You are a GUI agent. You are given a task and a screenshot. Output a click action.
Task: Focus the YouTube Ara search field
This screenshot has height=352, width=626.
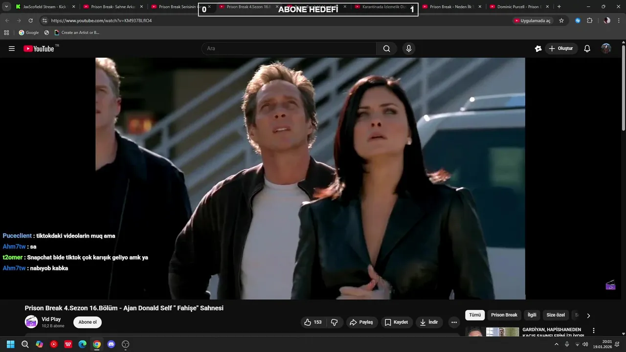pyautogui.click(x=289, y=48)
